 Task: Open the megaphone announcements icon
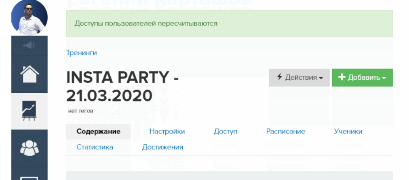coord(29,45)
